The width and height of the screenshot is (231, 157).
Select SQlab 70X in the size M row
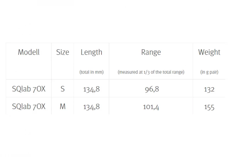click(x=28, y=107)
